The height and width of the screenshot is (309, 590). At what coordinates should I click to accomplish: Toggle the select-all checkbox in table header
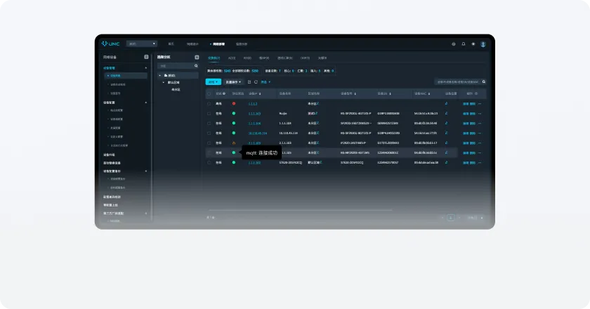[209, 93]
